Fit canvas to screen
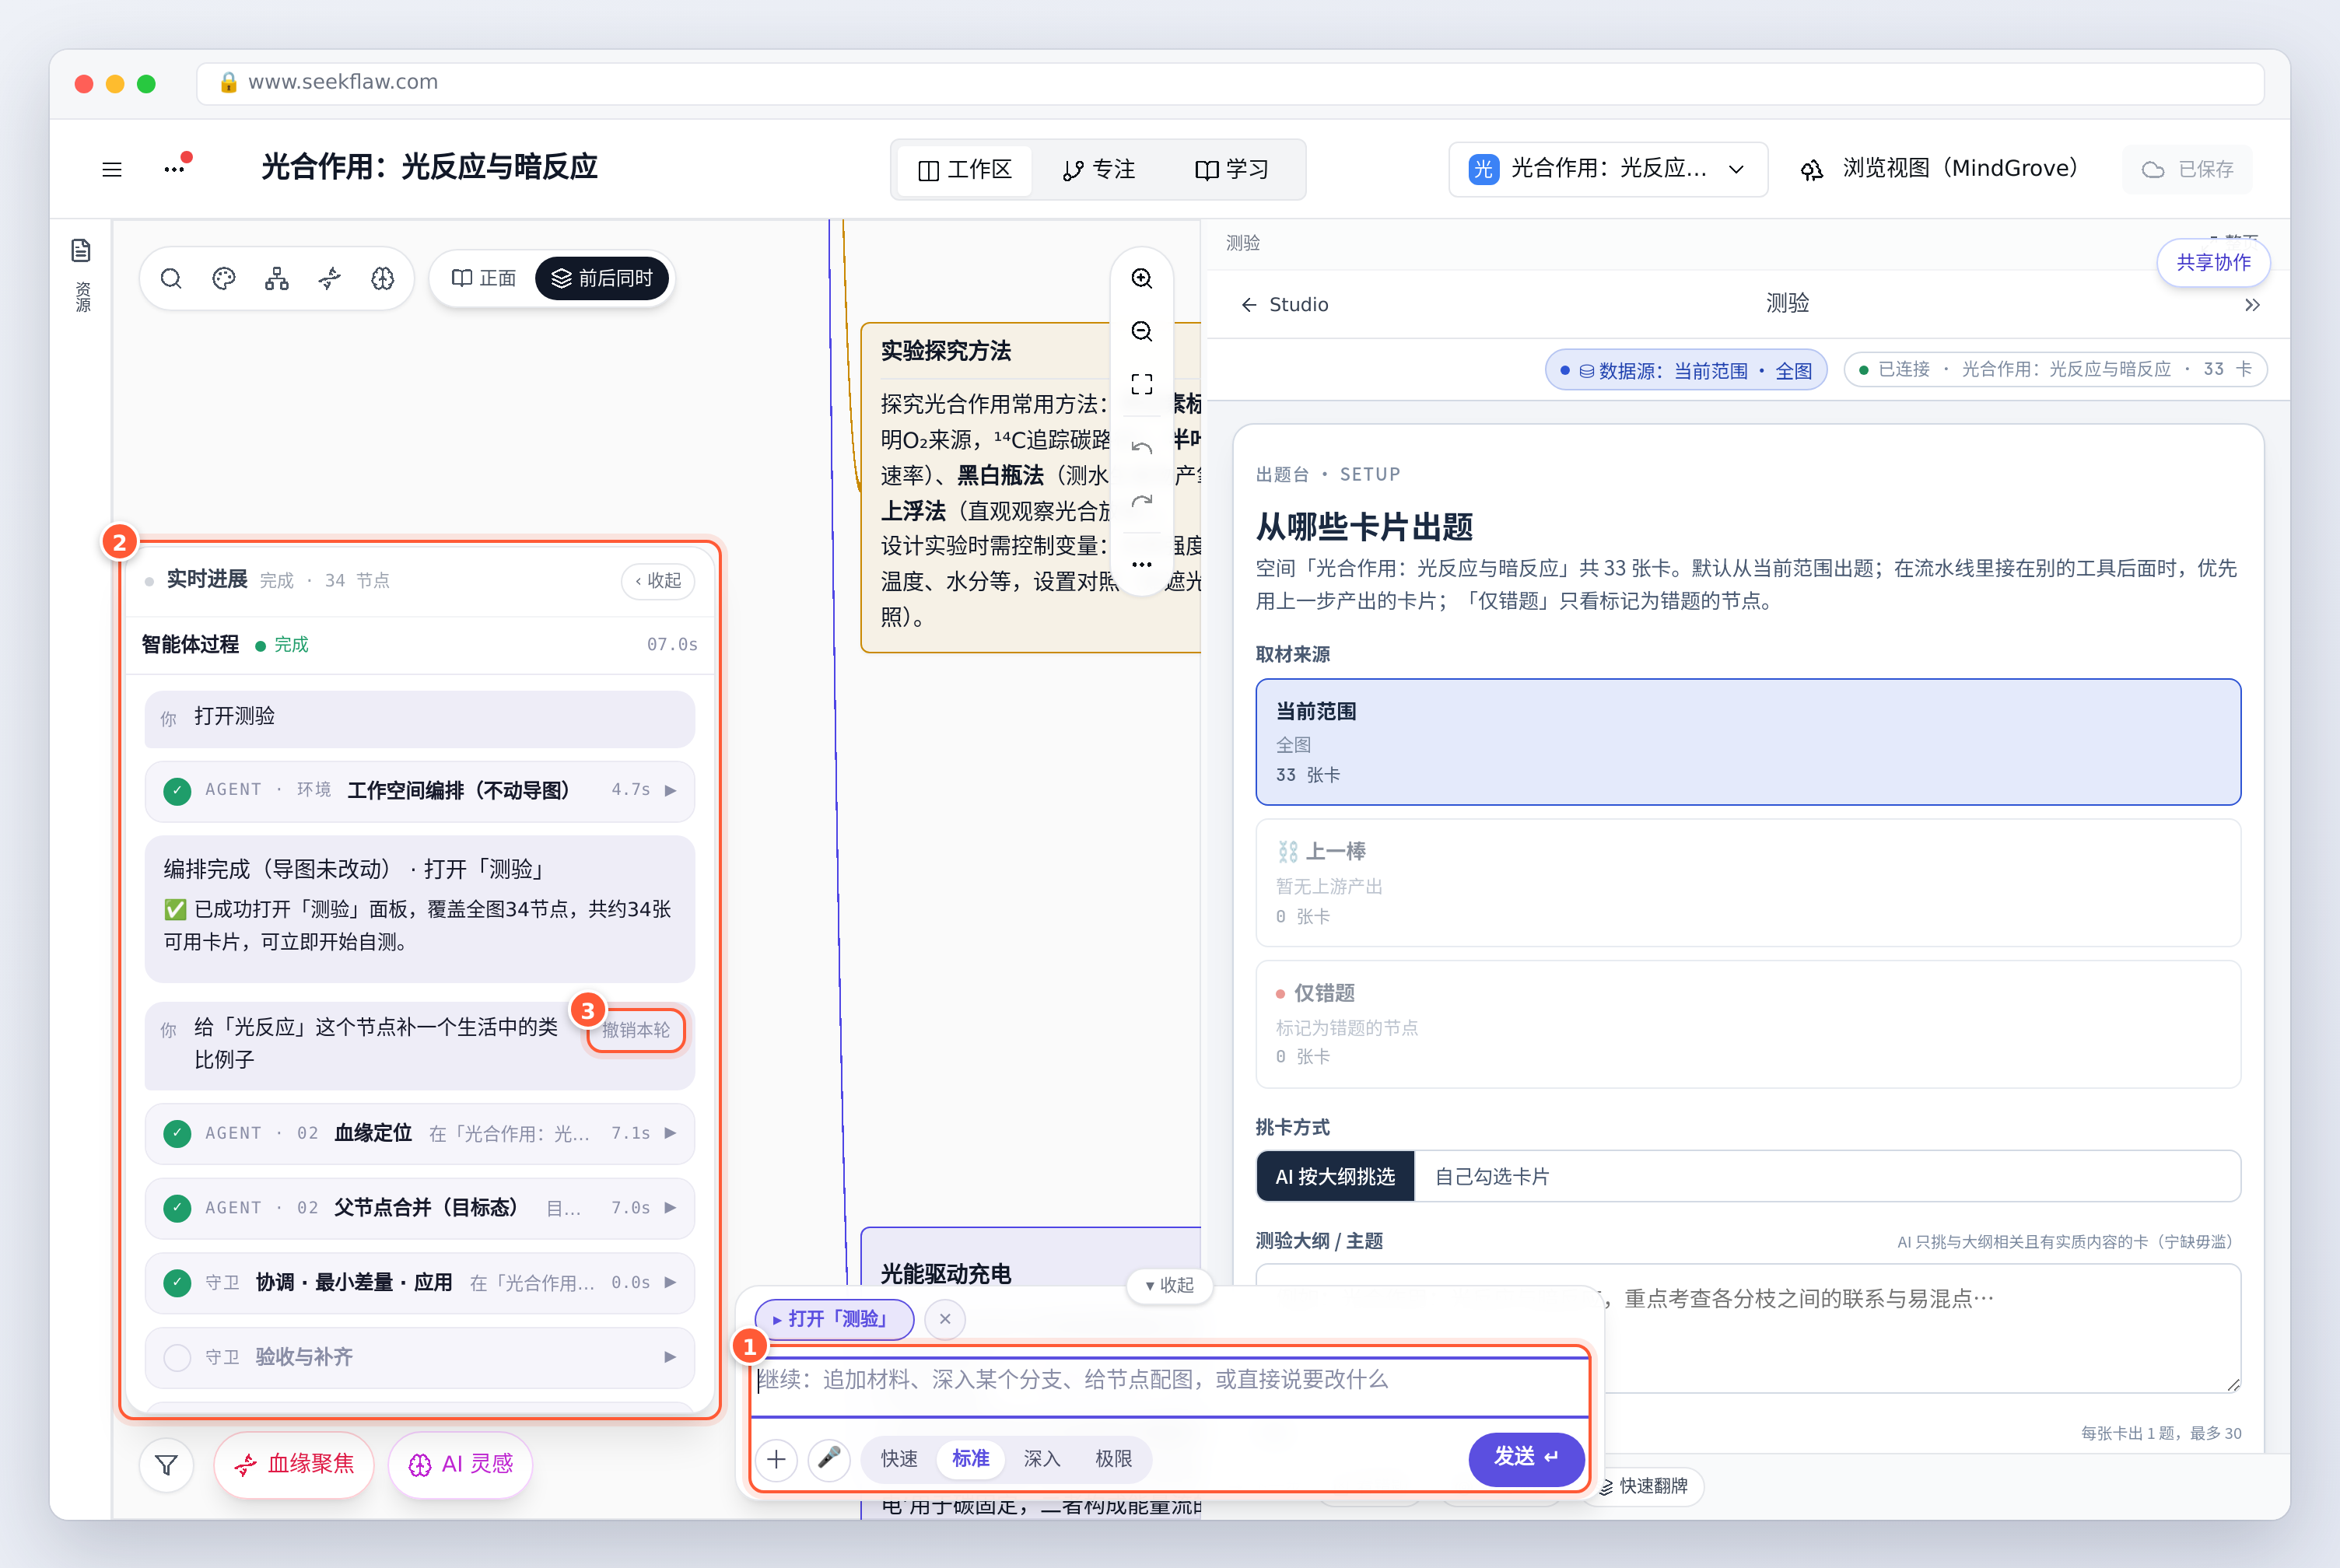The height and width of the screenshot is (1568, 2340). [1141, 384]
